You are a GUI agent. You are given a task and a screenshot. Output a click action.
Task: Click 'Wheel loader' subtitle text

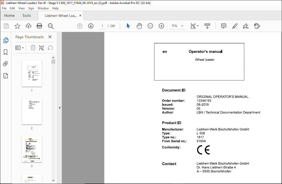point(205,60)
